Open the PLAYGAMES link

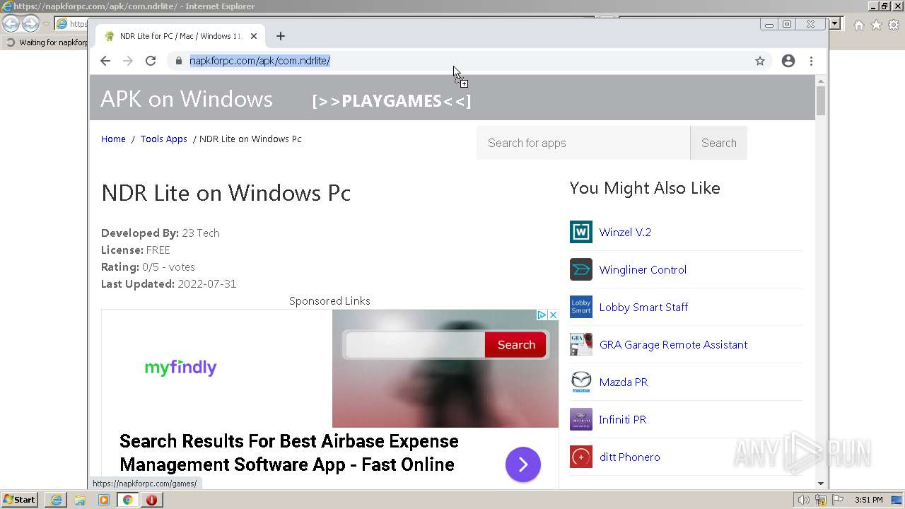pyautogui.click(x=392, y=101)
